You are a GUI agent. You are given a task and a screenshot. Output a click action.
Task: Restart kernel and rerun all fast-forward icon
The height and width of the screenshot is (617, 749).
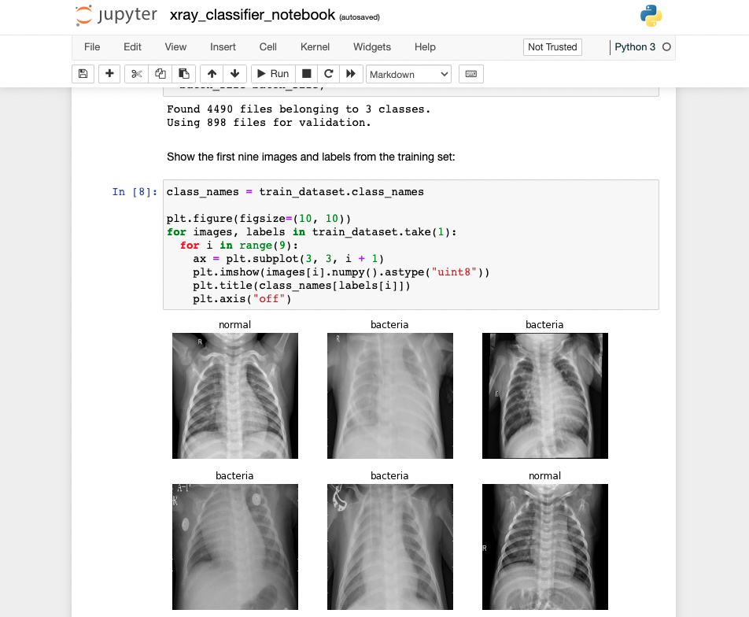351,74
